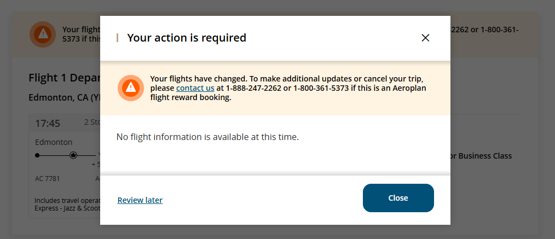Click the Edmonton label under departure time
The width and height of the screenshot is (555, 239).
[x=54, y=143]
